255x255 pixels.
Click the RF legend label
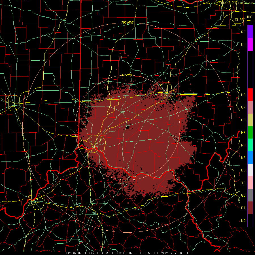pos(243,32)
